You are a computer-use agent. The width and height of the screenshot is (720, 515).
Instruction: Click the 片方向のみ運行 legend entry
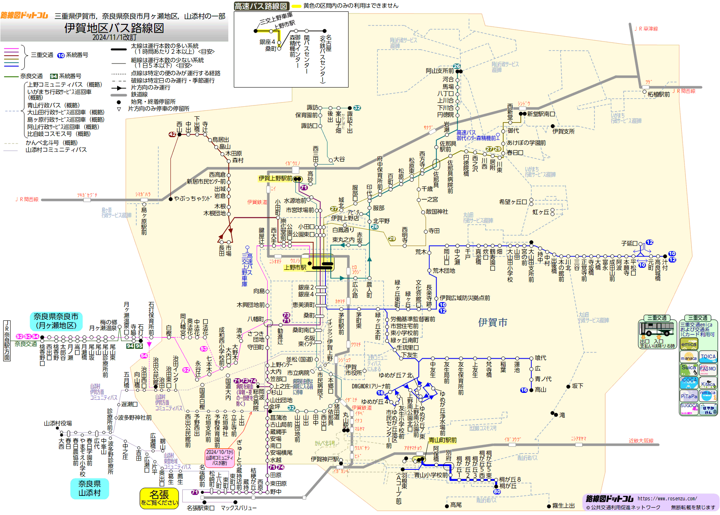(x=151, y=88)
